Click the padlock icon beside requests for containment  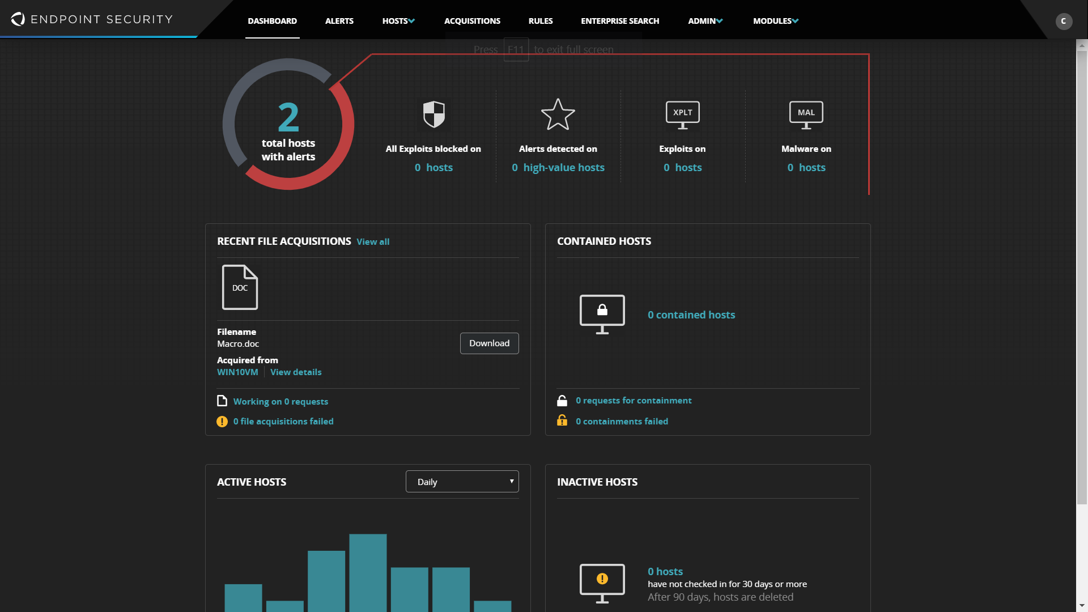click(562, 400)
